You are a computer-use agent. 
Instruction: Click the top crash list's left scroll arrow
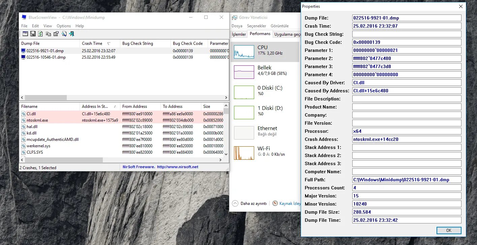pyautogui.click(x=22, y=97)
